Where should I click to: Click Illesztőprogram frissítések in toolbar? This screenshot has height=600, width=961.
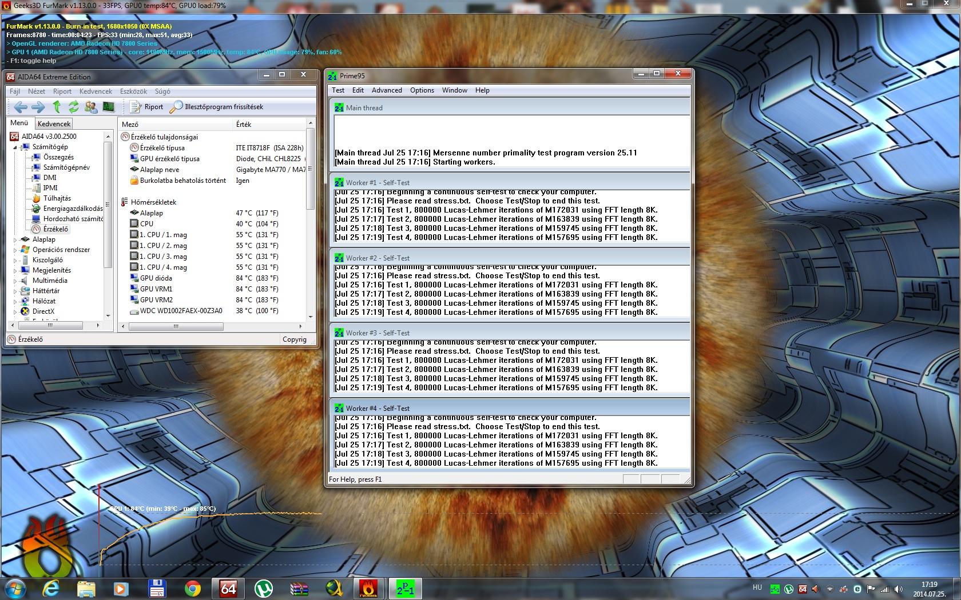click(x=217, y=107)
